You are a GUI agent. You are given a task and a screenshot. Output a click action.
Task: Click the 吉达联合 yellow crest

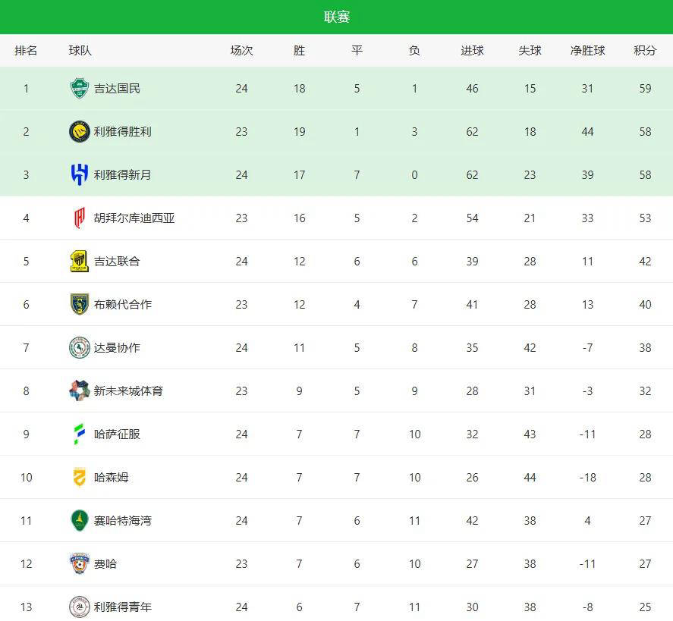79,262
